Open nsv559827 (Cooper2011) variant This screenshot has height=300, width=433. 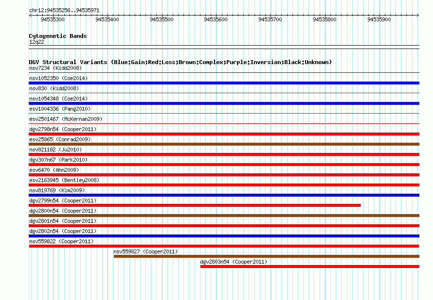(145, 251)
